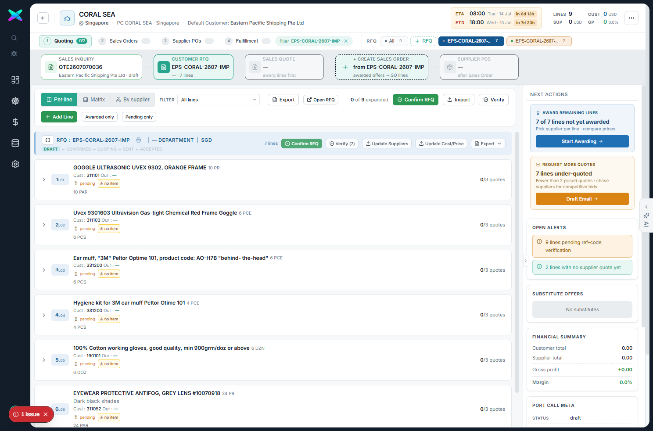Screen dimensions: 653x431
Task: Select the orange EPS-CORAL-2607 RFQ chip with 2
Action: click(539, 41)
